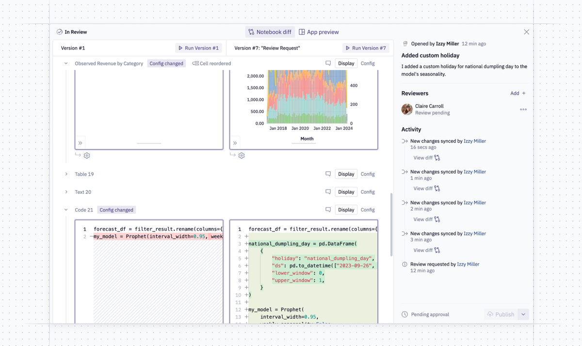Click removed line 2 in Version #1 code
582x346 pixels.
pyautogui.click(x=158, y=237)
